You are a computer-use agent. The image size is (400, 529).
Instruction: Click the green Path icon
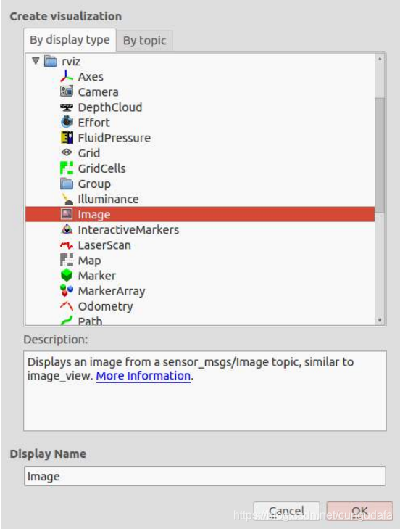tap(67, 321)
